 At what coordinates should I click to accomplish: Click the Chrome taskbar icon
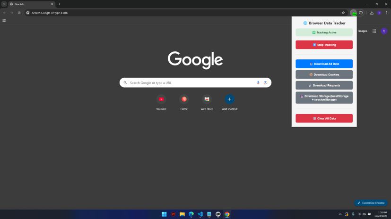[x=227, y=214]
